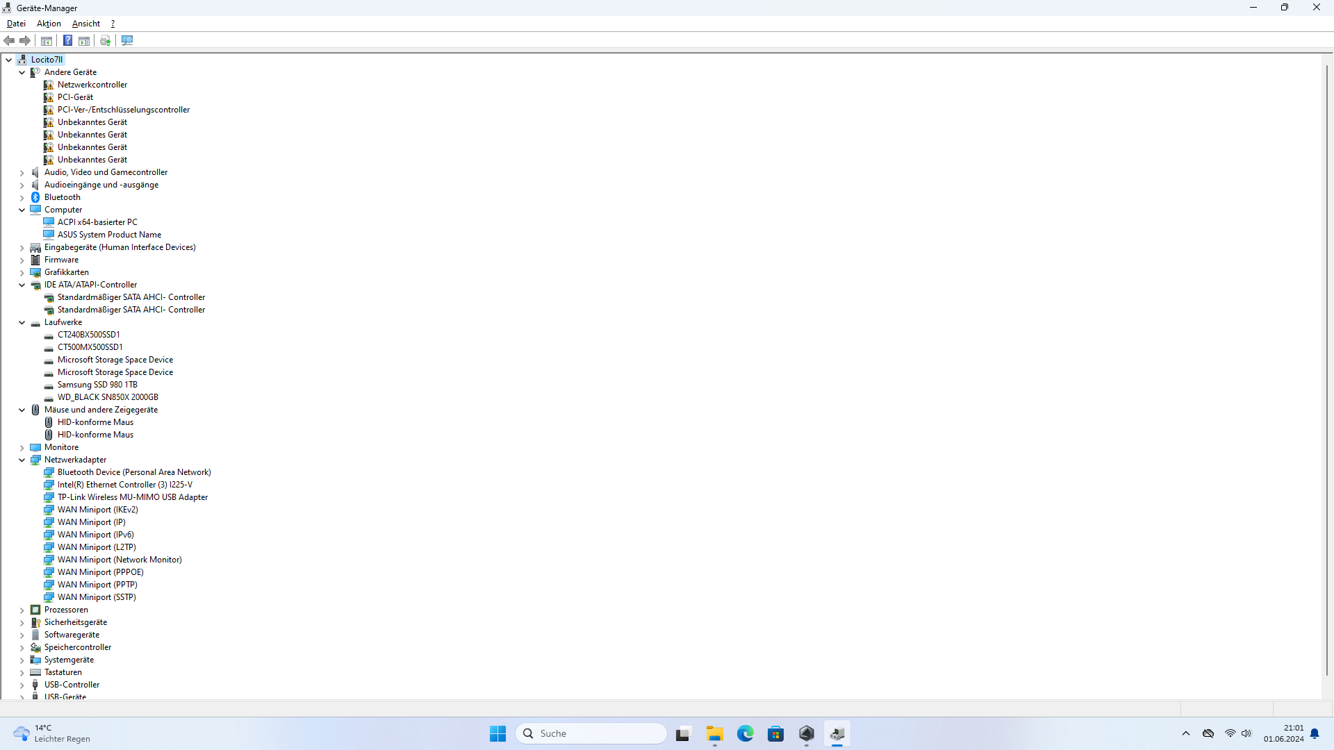Show hidden system tray icons
The width and height of the screenshot is (1334, 750).
[1186, 733]
